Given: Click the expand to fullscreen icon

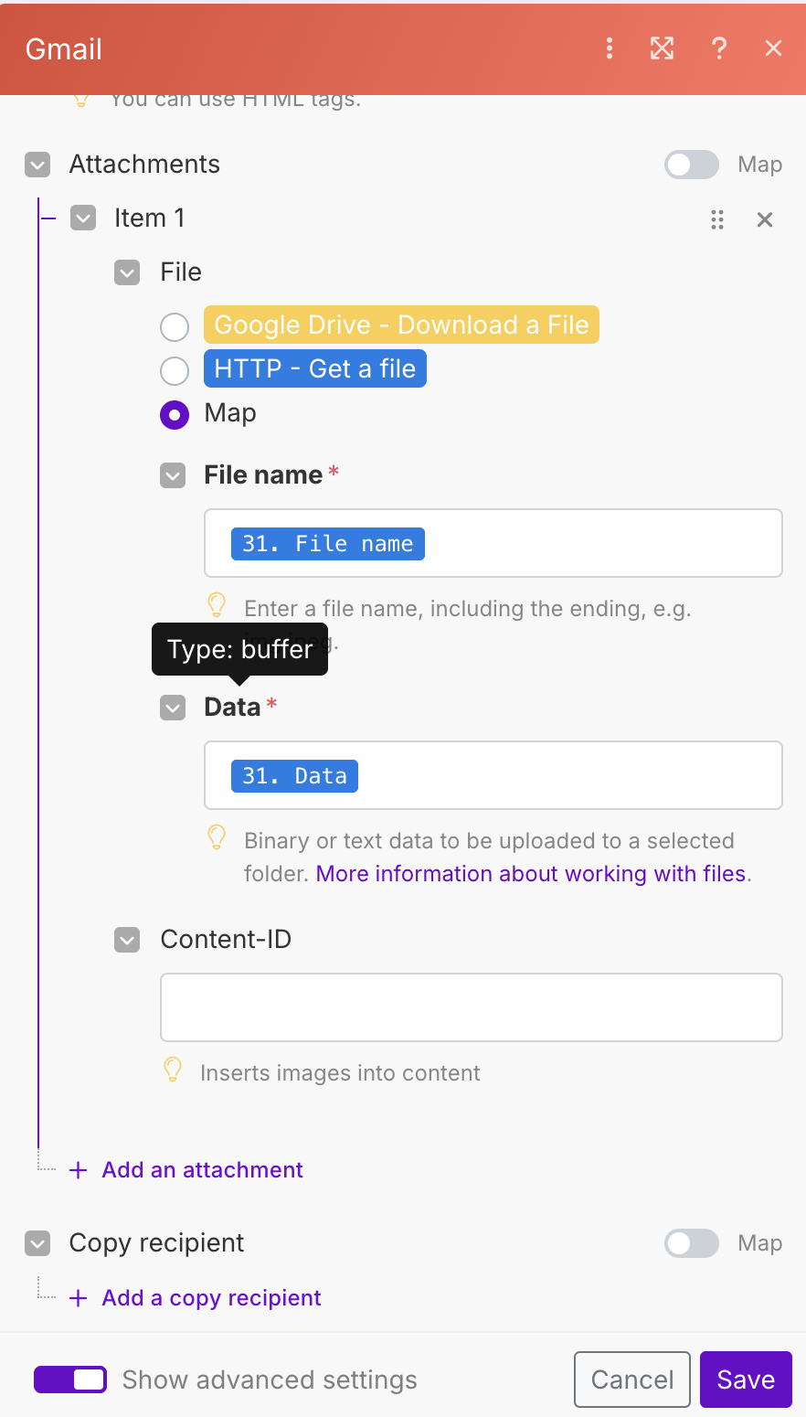Looking at the screenshot, I should click(663, 48).
